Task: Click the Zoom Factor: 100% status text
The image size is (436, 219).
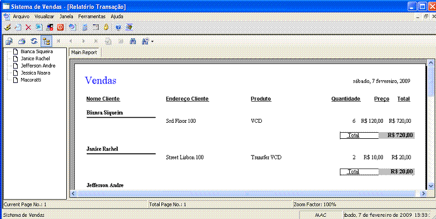Action: (315, 205)
